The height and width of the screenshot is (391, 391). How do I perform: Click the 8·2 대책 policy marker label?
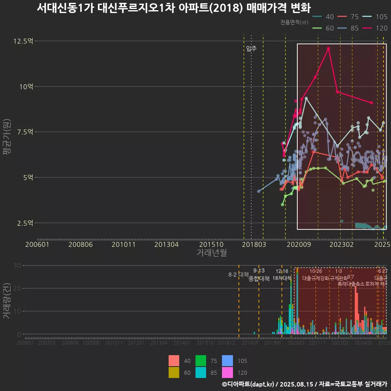click(x=239, y=275)
